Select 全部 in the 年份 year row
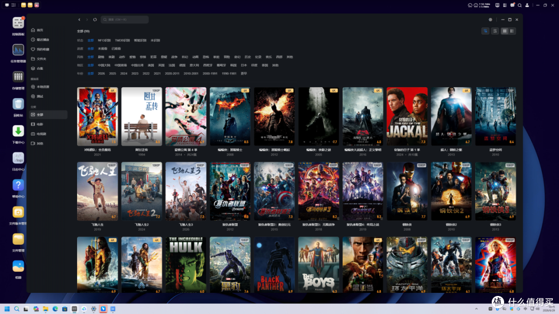 (91, 74)
